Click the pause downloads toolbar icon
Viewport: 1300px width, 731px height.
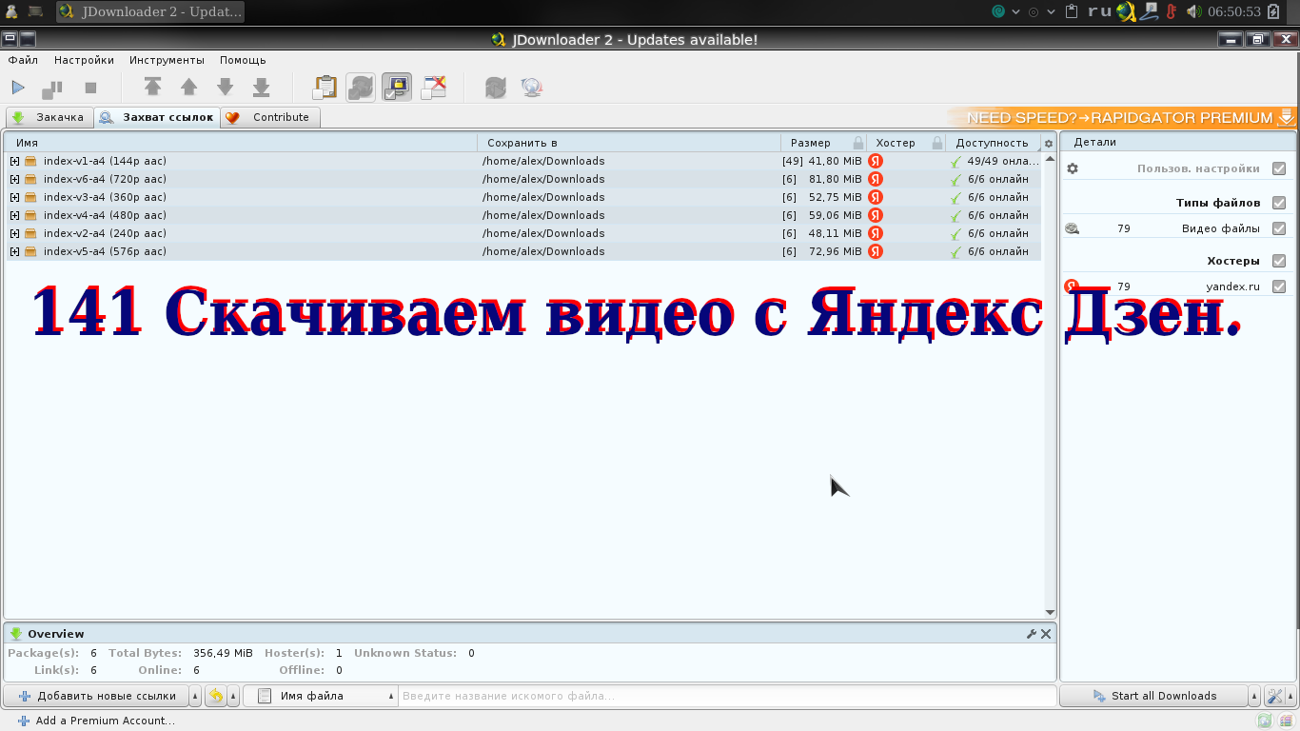pos(52,88)
